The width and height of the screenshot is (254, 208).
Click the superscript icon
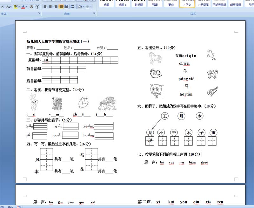click(3, 7)
